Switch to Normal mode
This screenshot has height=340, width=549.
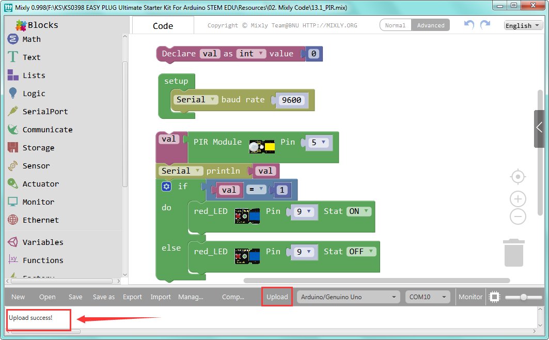[x=395, y=25]
